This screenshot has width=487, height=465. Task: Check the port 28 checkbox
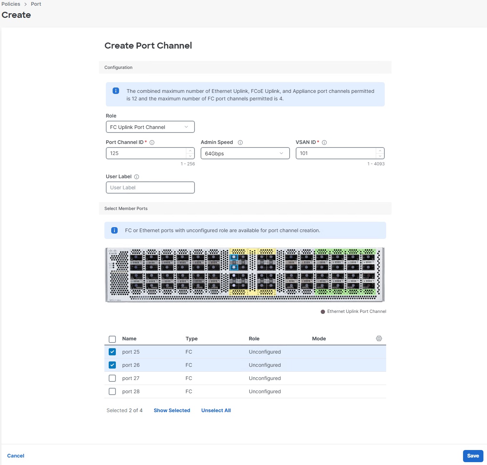[112, 391]
